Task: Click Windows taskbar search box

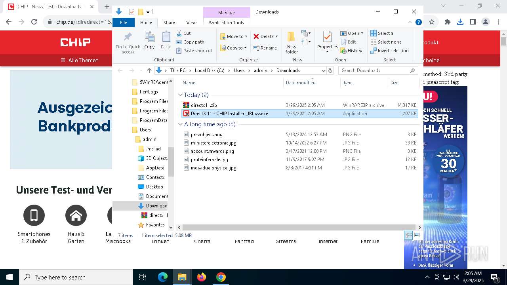Action: tap(76, 277)
